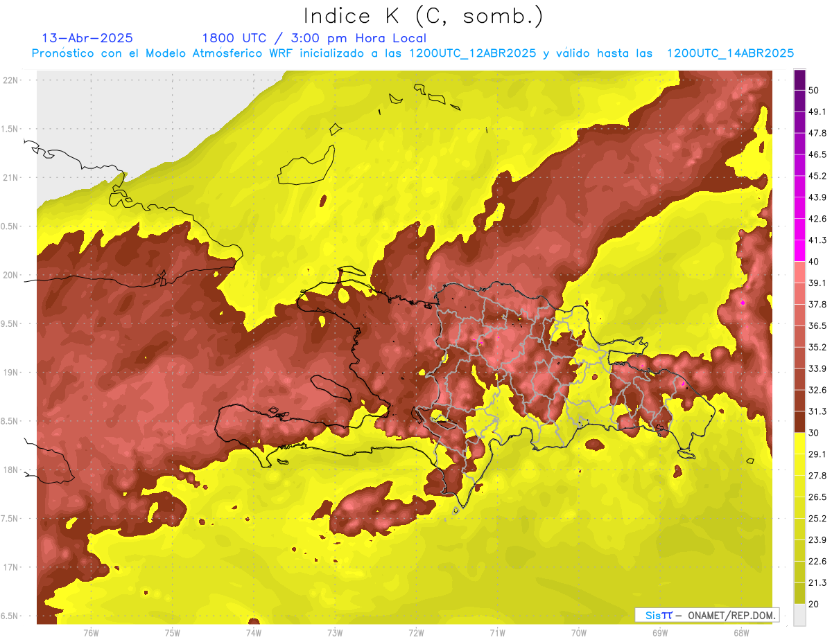Click the '21N' latitude label
The width and height of the screenshot is (832, 642).
[10, 177]
